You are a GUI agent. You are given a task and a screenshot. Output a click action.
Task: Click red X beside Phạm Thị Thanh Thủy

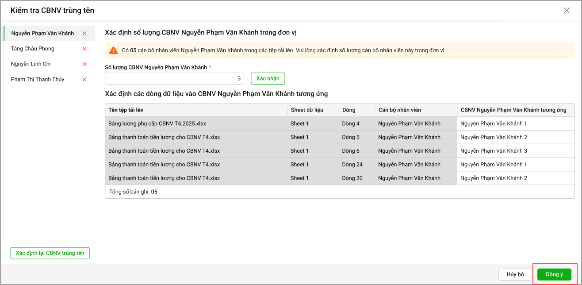pyautogui.click(x=84, y=80)
